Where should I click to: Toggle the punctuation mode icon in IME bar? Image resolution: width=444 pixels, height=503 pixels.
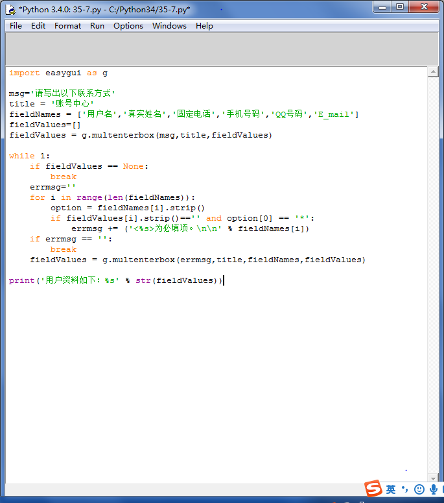(x=405, y=489)
